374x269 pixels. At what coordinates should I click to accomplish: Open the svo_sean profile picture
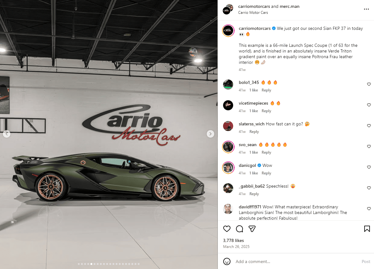(x=228, y=147)
